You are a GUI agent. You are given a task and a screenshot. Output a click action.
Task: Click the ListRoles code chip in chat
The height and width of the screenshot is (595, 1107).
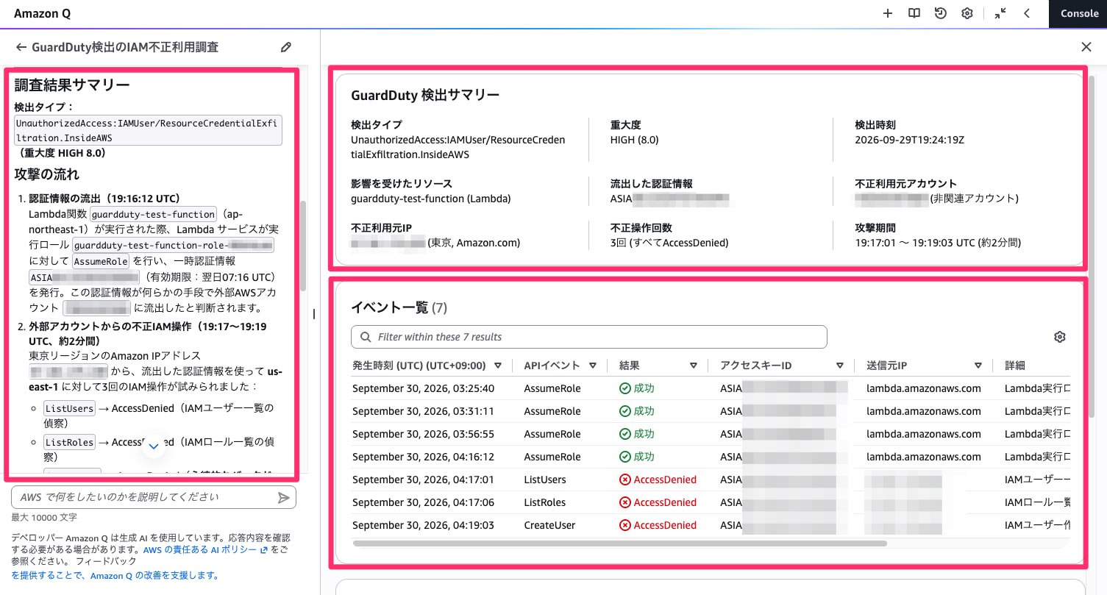click(x=69, y=442)
